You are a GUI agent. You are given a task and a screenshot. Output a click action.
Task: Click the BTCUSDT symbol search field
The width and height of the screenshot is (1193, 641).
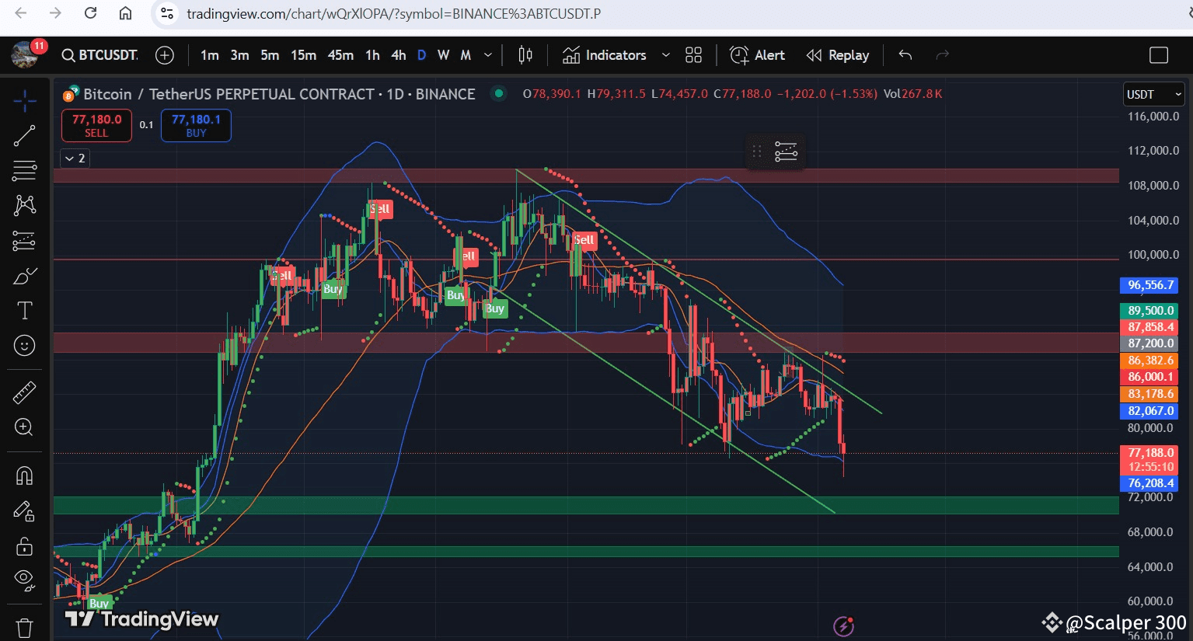(101, 55)
